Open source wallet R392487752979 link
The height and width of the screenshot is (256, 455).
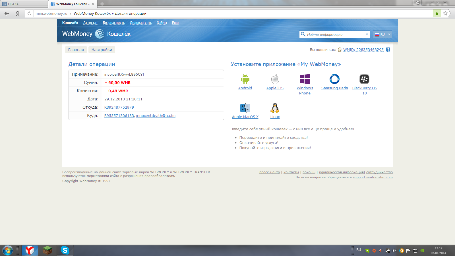click(x=119, y=108)
